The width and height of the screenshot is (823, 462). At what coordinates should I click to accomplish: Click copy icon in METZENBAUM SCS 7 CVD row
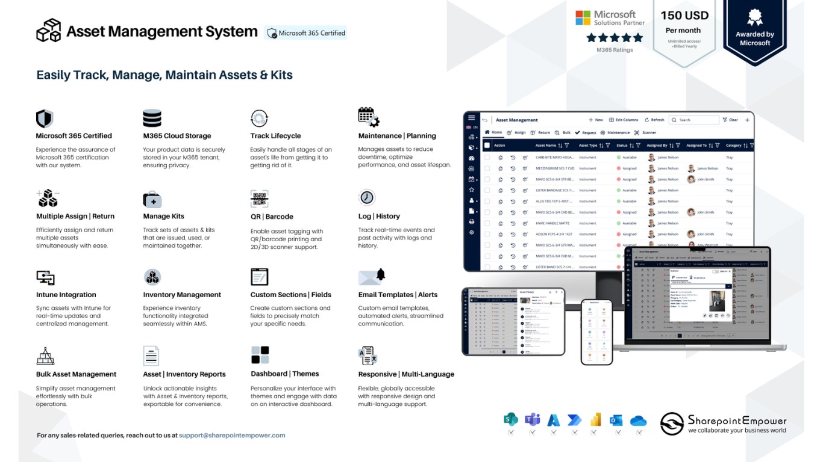click(501, 168)
